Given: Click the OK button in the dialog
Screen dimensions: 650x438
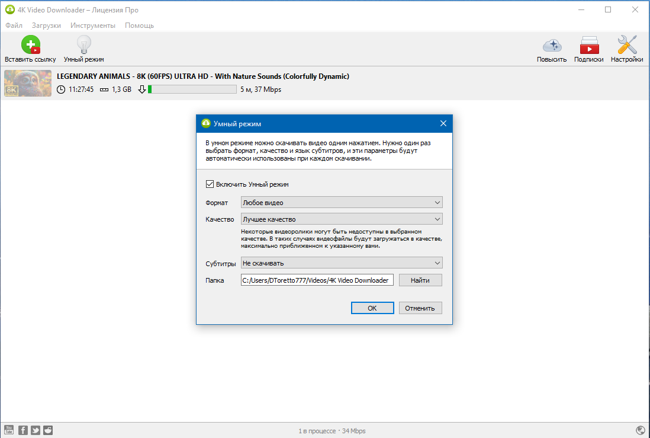Looking at the screenshot, I should (372, 308).
